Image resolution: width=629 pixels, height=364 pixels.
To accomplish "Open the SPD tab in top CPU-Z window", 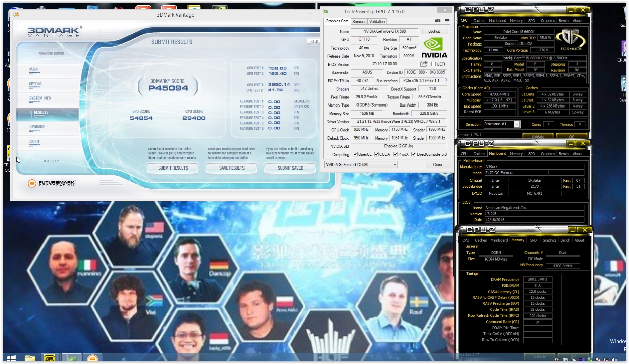I will 532,21.
